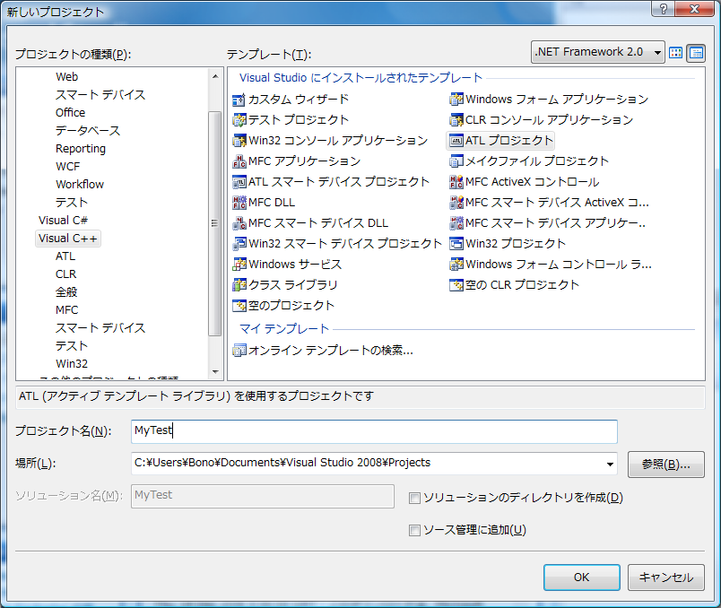721x608 pixels.
Task: Click the project types scrollbar thumb
Action: (214, 223)
